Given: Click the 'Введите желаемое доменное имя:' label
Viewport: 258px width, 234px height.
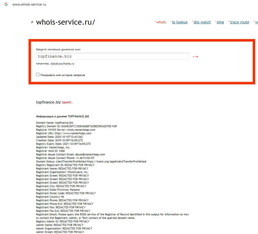Looking at the screenshot, I should pos(58,49).
